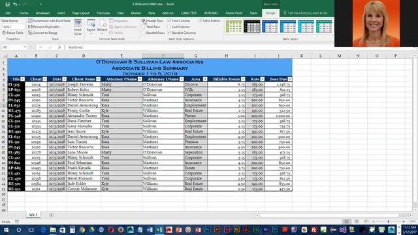The image size is (418, 235).
Task: Switch to Page Layout view icon
Action: (x=357, y=221)
